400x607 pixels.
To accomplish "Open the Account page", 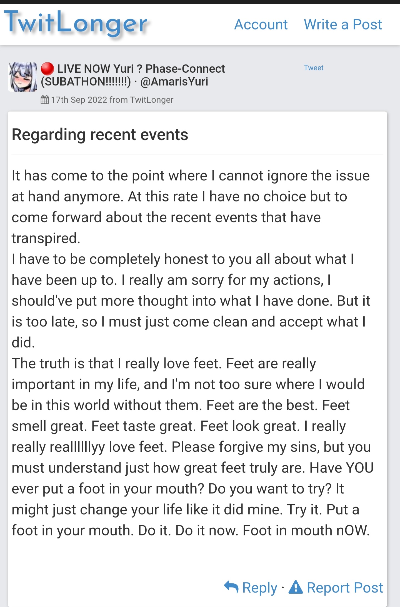I will pyautogui.click(x=261, y=24).
